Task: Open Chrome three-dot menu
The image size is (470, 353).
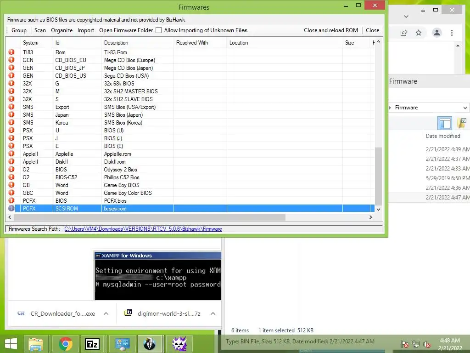Action: [452, 33]
